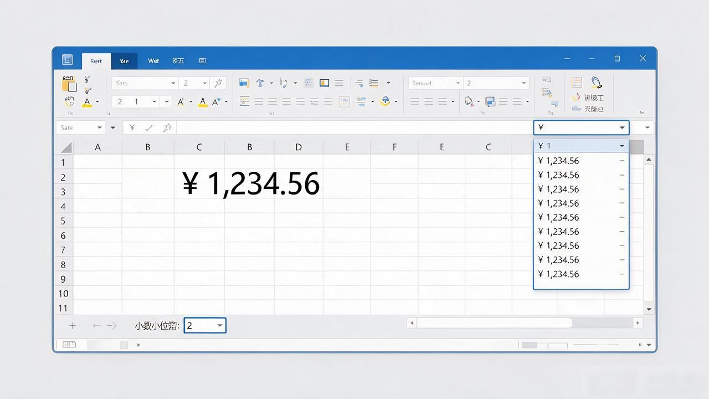
Task: Open the decimal places dropdown showing 2
Action: click(x=220, y=325)
